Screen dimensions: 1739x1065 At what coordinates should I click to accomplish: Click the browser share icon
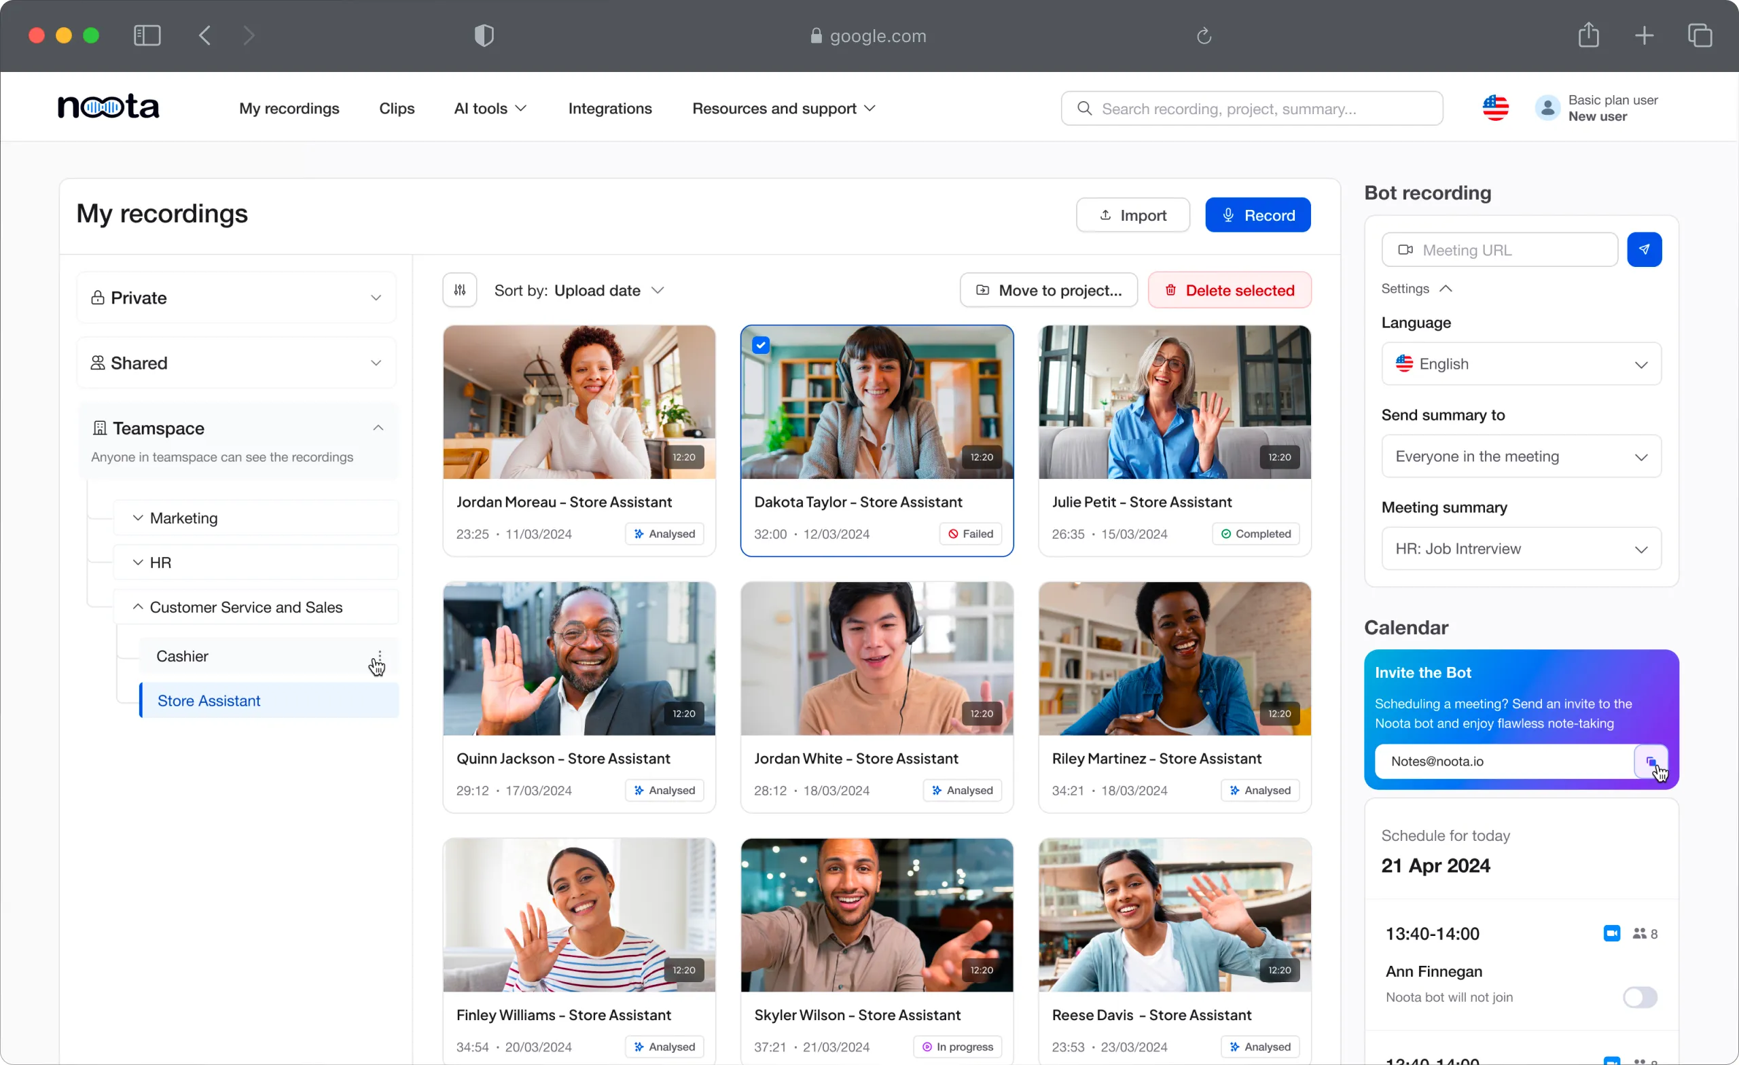pyautogui.click(x=1588, y=35)
